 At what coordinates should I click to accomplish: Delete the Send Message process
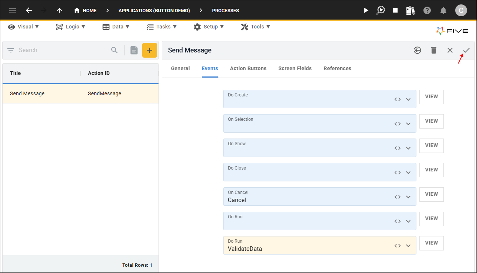pyautogui.click(x=434, y=50)
